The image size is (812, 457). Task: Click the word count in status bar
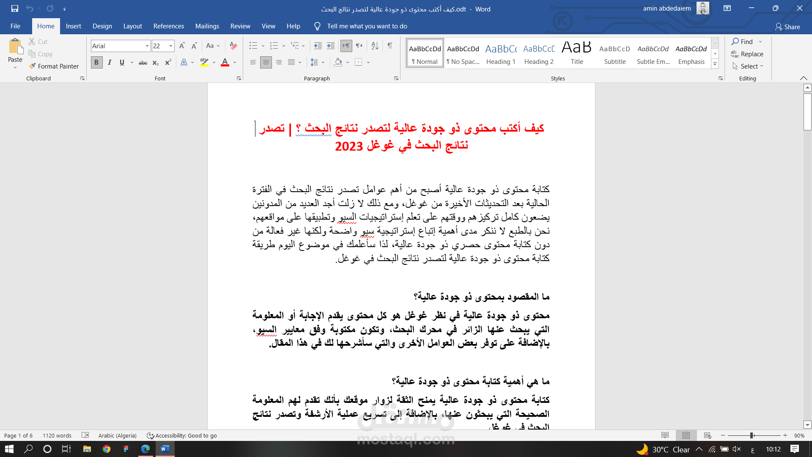point(56,435)
